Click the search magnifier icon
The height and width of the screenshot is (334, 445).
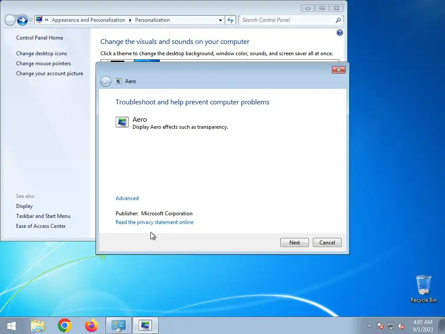[338, 20]
